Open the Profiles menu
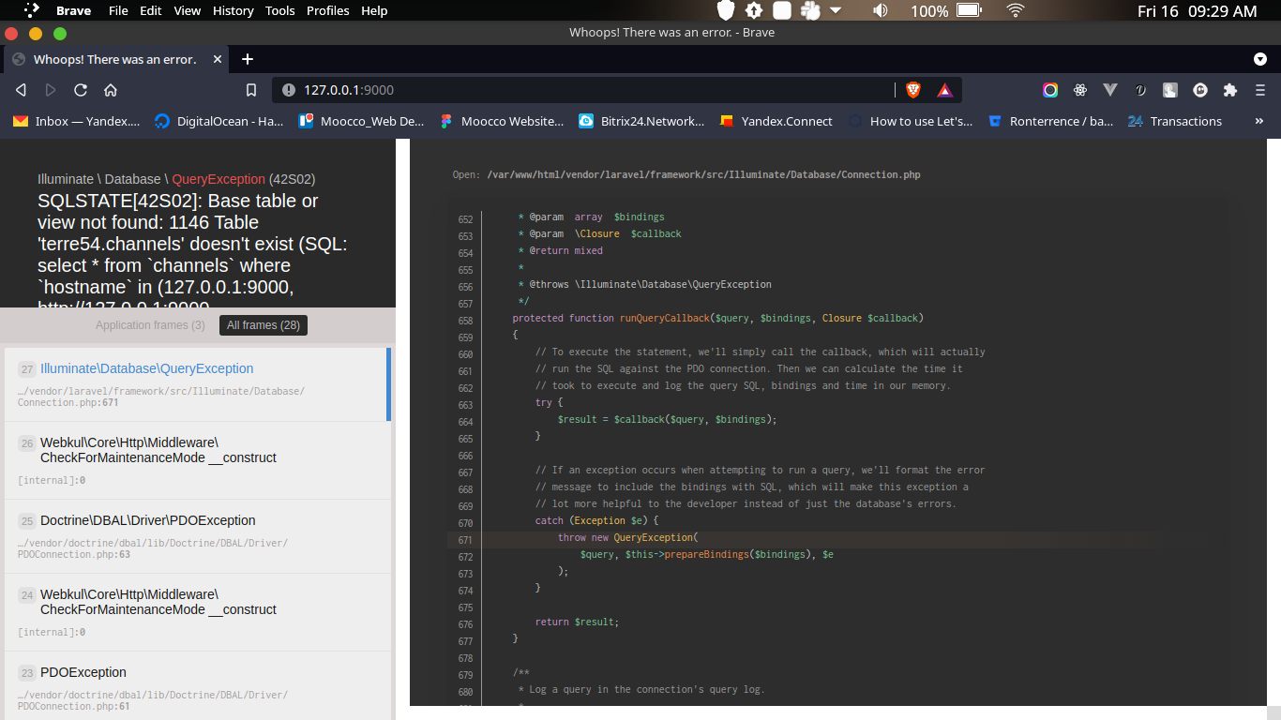Image resolution: width=1281 pixels, height=720 pixels. [x=328, y=11]
